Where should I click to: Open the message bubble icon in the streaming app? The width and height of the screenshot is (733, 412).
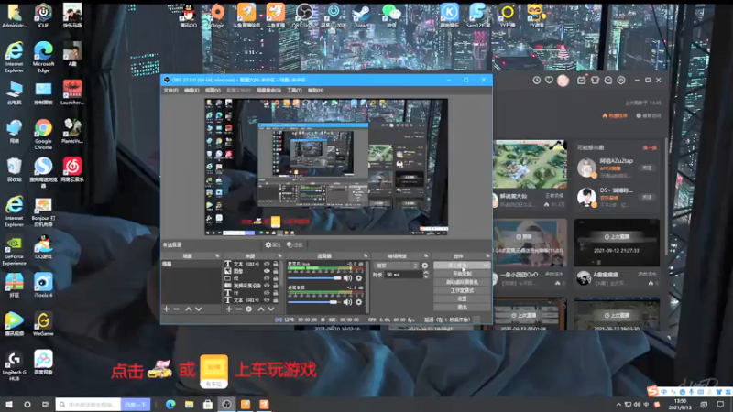(x=608, y=81)
